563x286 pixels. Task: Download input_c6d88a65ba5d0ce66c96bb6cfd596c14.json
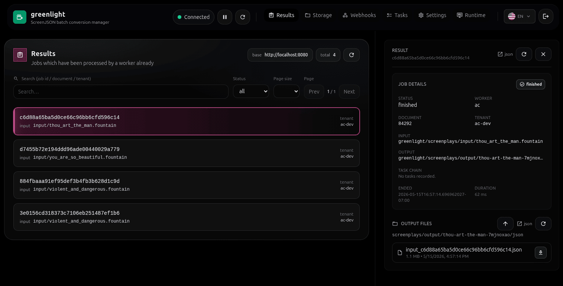[x=541, y=253]
